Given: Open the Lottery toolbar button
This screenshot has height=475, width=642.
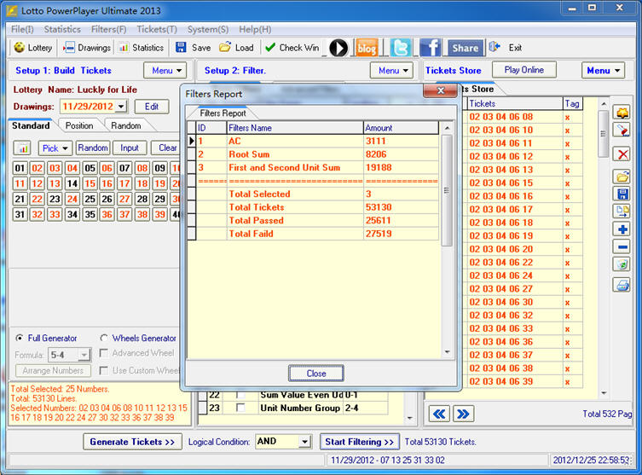Looking at the screenshot, I should 32,48.
